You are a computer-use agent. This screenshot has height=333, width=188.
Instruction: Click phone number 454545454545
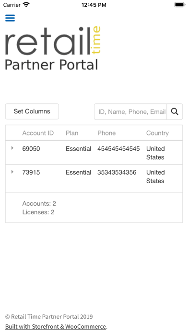118,149
